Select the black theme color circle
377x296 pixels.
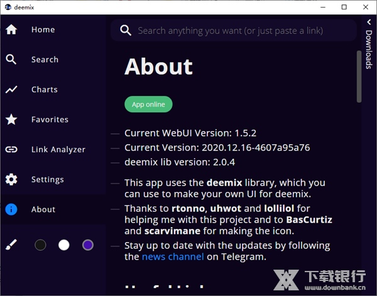(40, 245)
